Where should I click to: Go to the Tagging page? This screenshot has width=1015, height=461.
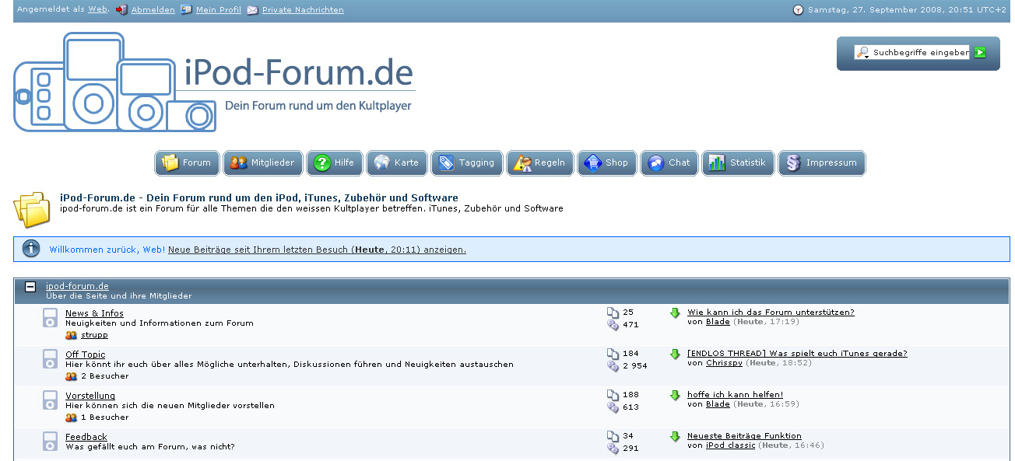coord(467,163)
